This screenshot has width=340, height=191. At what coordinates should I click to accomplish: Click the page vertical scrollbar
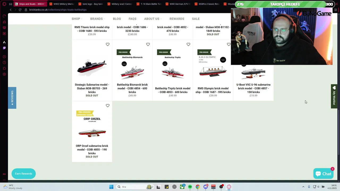click(x=338, y=132)
